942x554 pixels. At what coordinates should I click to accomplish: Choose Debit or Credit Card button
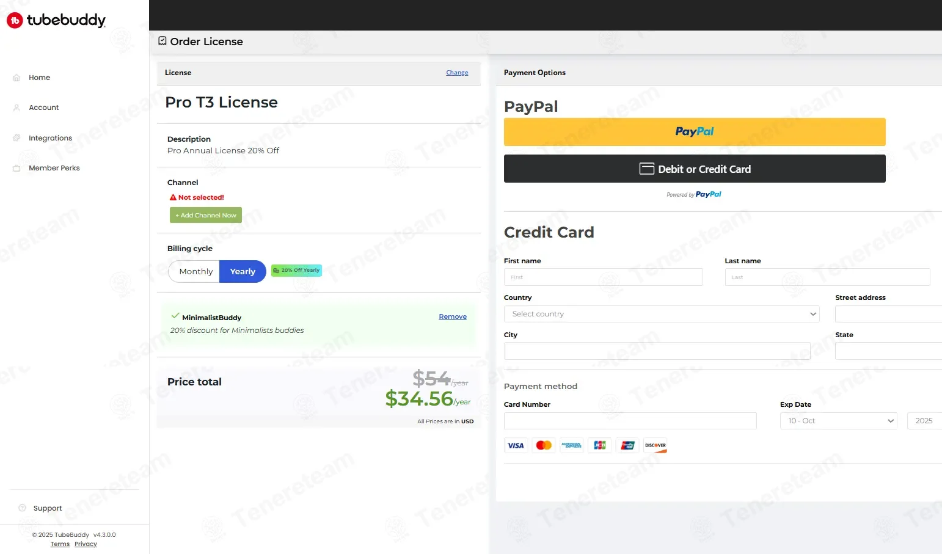coord(695,169)
